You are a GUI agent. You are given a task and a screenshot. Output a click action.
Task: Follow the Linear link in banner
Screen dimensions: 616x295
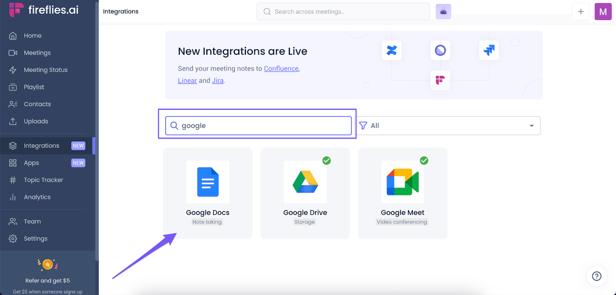187,80
